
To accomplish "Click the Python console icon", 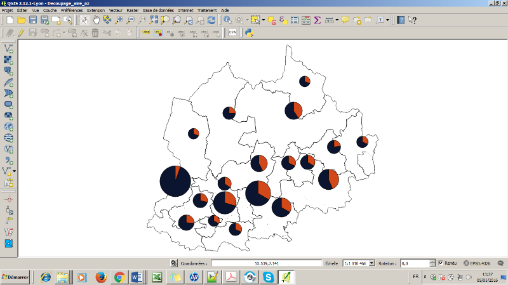I will pos(250,32).
